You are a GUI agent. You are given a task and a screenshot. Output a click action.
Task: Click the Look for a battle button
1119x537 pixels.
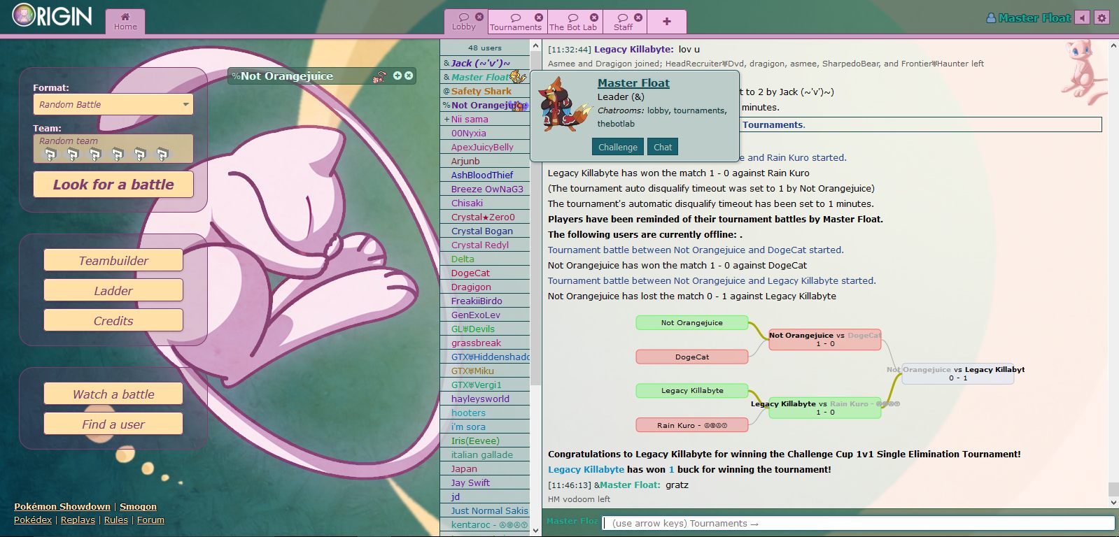pyautogui.click(x=113, y=185)
